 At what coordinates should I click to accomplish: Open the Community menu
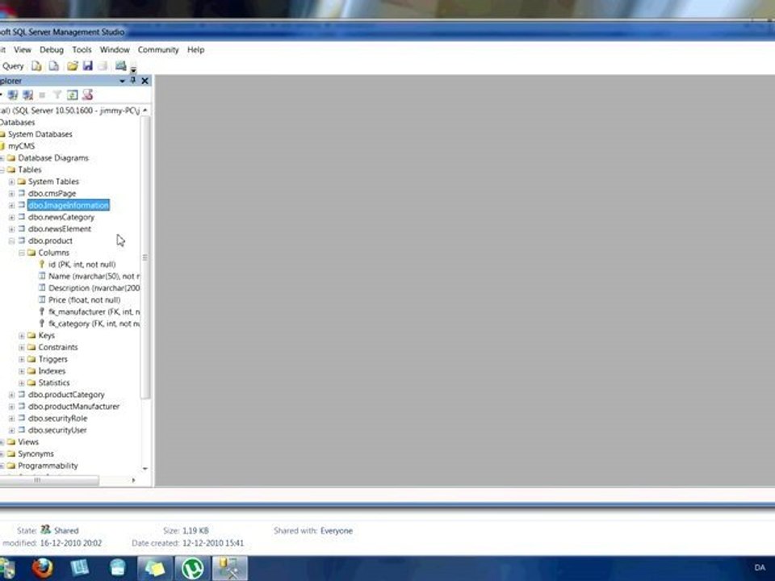tap(158, 50)
